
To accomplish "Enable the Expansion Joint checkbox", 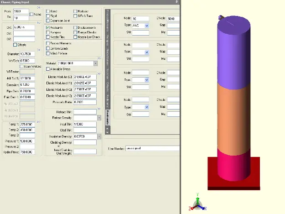I will [48, 21].
